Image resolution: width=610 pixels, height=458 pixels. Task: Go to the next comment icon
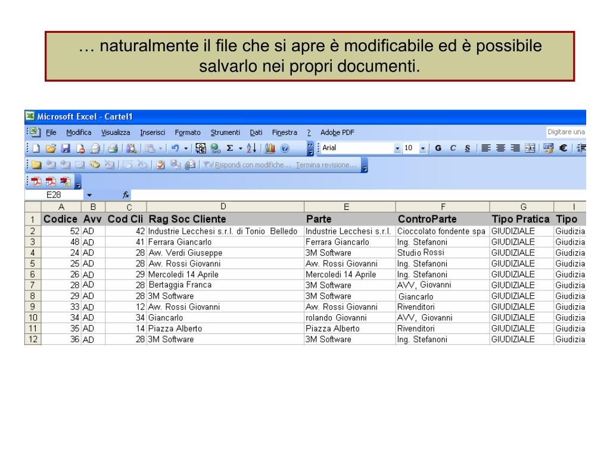[x=65, y=165]
